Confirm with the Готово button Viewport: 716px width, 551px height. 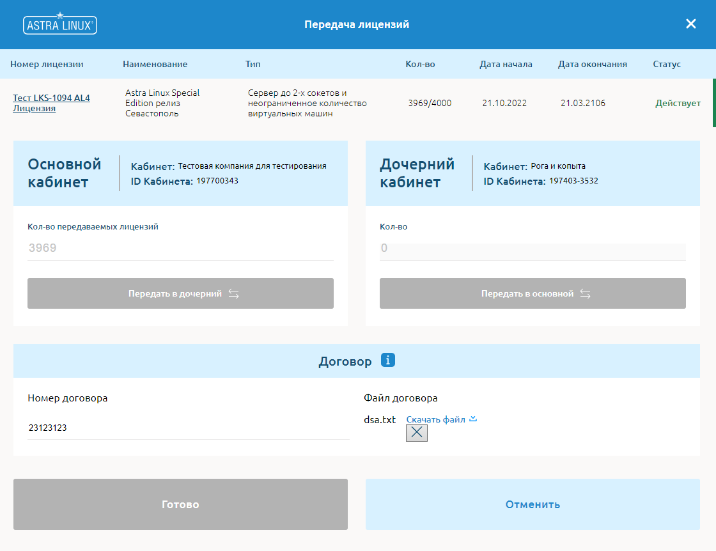180,504
